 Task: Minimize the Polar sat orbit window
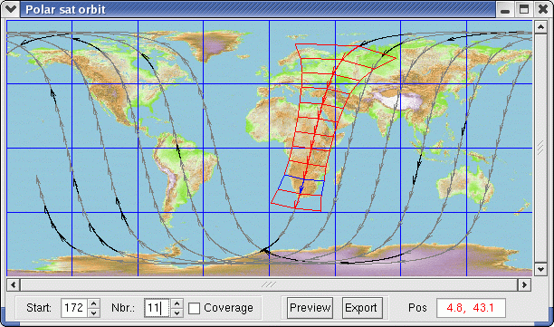tap(505, 9)
